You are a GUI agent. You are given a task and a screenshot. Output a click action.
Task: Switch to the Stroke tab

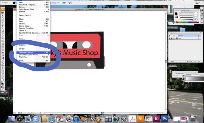click(x=188, y=75)
